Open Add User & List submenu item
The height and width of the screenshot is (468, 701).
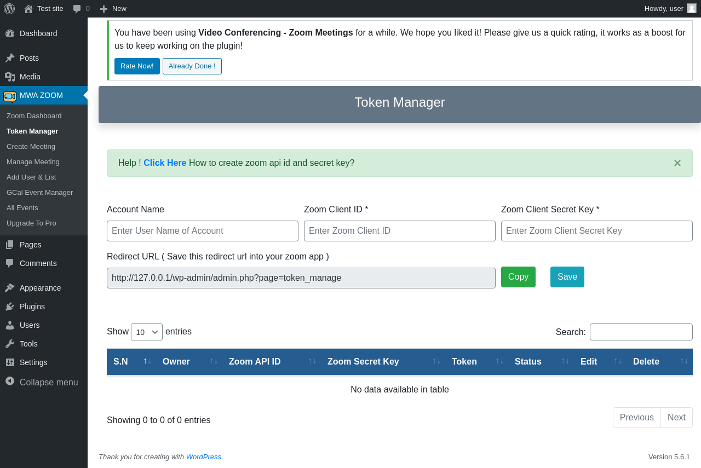[31, 177]
